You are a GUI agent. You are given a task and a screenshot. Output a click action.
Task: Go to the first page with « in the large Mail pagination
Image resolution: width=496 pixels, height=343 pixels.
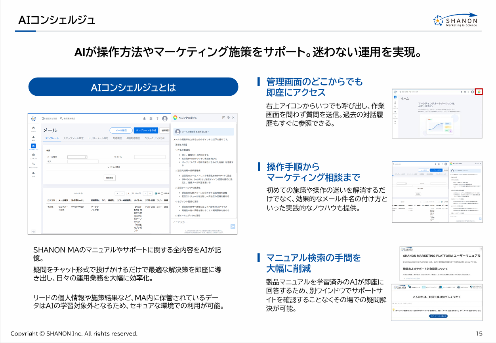point(117,193)
